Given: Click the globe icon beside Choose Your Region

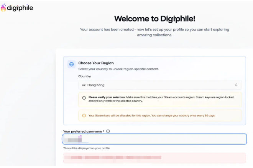Looking at the screenshot, I should (x=71, y=64).
